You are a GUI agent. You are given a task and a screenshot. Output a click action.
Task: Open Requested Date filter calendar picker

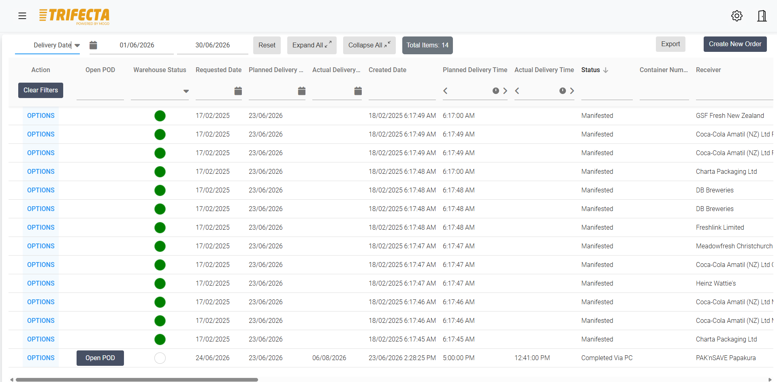click(238, 91)
